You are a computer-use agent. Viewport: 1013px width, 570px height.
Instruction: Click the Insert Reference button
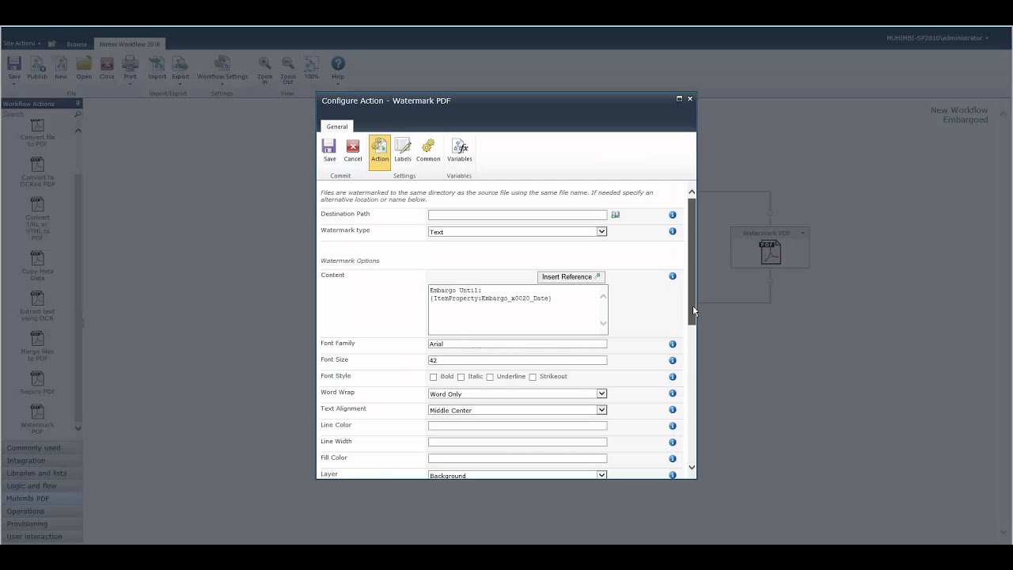pos(571,277)
